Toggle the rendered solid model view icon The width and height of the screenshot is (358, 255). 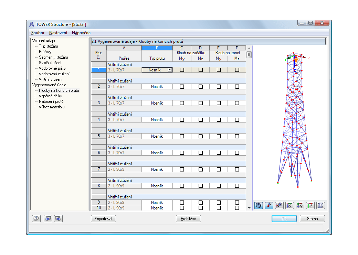click(x=259, y=205)
